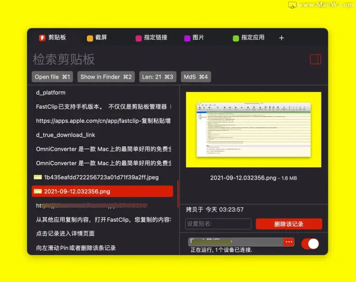Image resolution: width=356 pixels, height=282 pixels.
Task: Switch to the 剪贴板 tab
Action: point(53,38)
